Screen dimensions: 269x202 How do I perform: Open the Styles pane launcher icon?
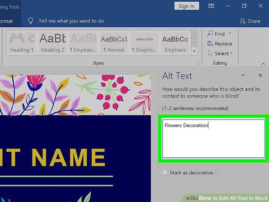click(x=198, y=63)
